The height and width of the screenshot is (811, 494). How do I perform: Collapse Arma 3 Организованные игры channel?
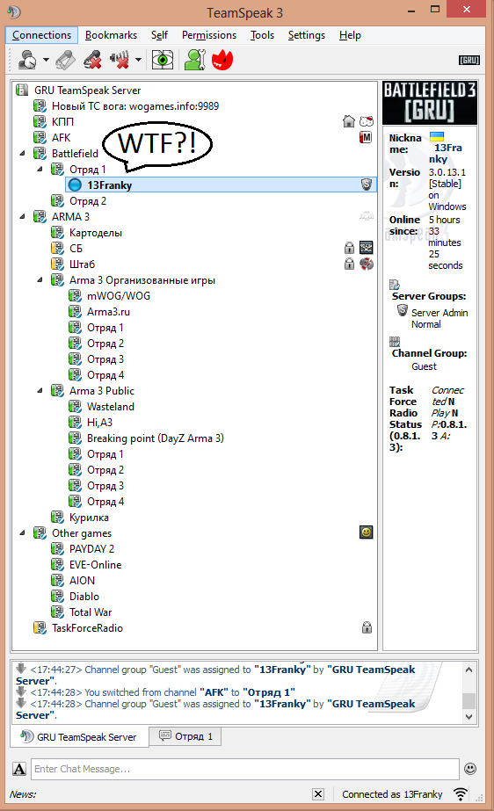click(40, 279)
